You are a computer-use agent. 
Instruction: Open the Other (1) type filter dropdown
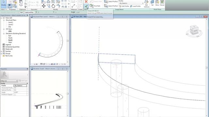point(9,81)
